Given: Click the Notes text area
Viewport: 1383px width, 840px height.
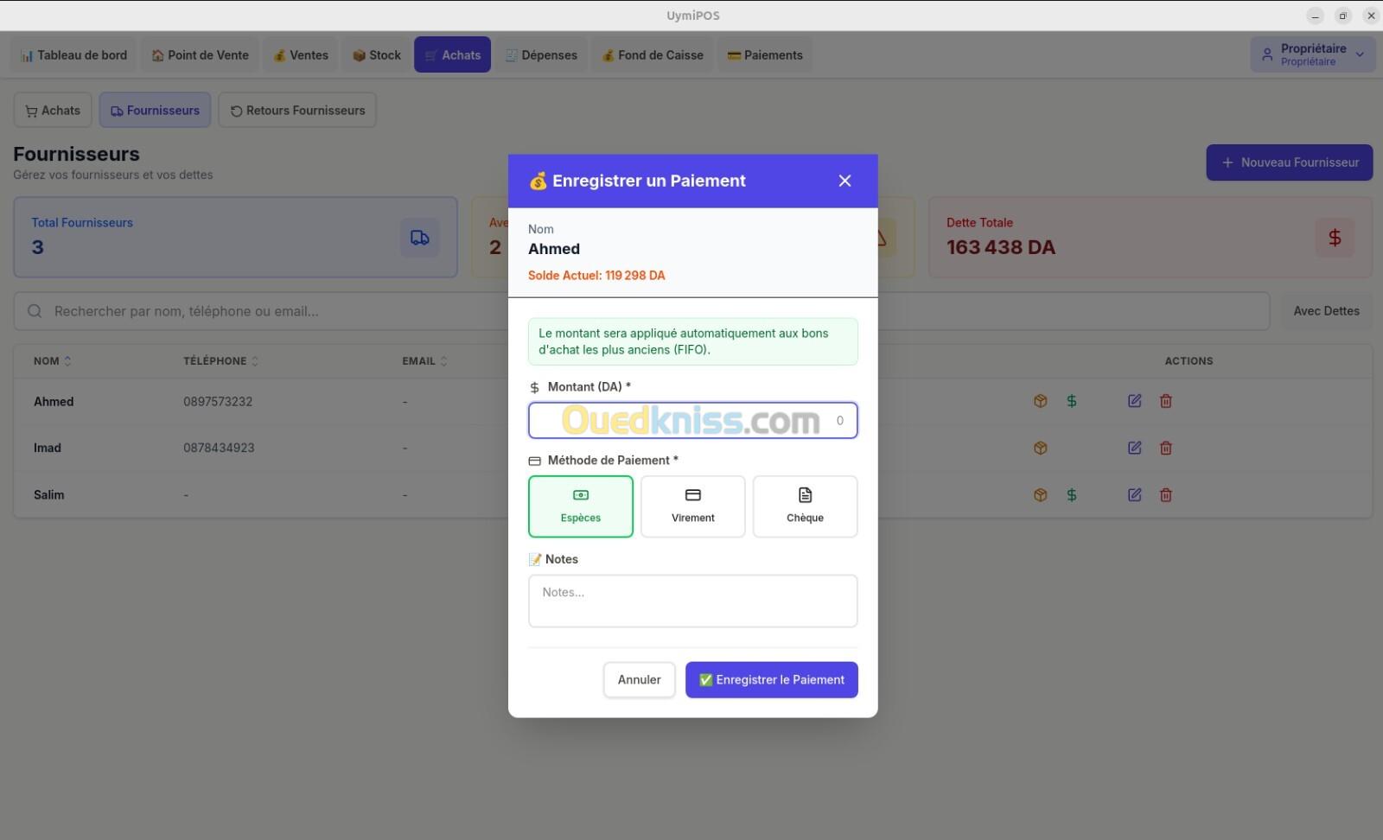Looking at the screenshot, I should 693,601.
